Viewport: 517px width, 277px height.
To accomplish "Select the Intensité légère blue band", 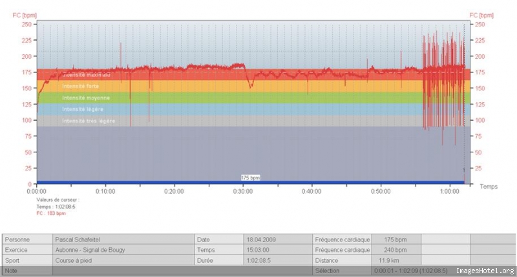I will click(x=253, y=109).
